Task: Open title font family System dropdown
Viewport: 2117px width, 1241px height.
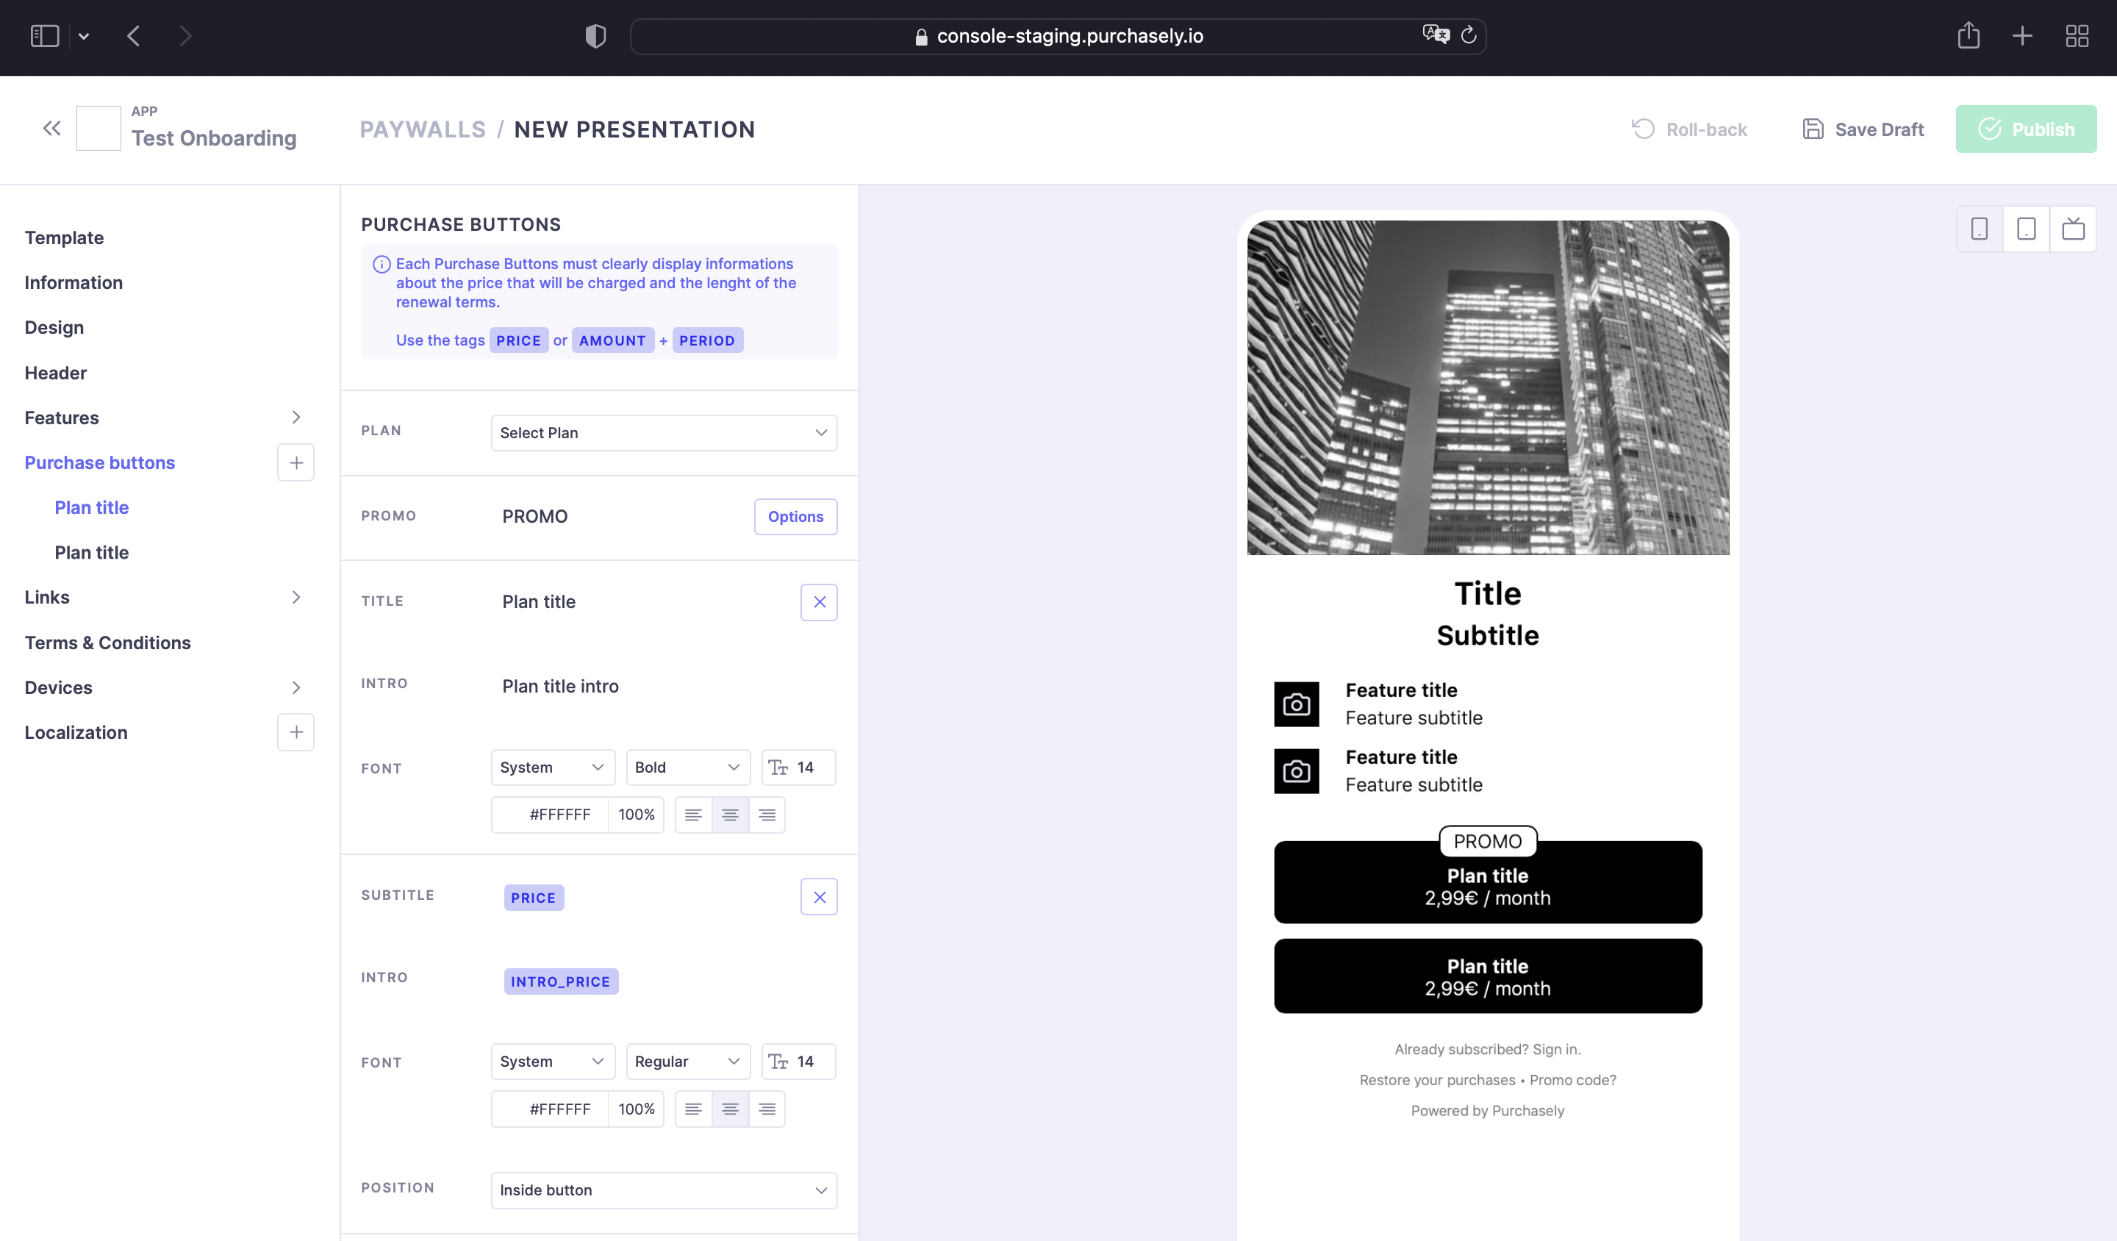Action: 553,768
